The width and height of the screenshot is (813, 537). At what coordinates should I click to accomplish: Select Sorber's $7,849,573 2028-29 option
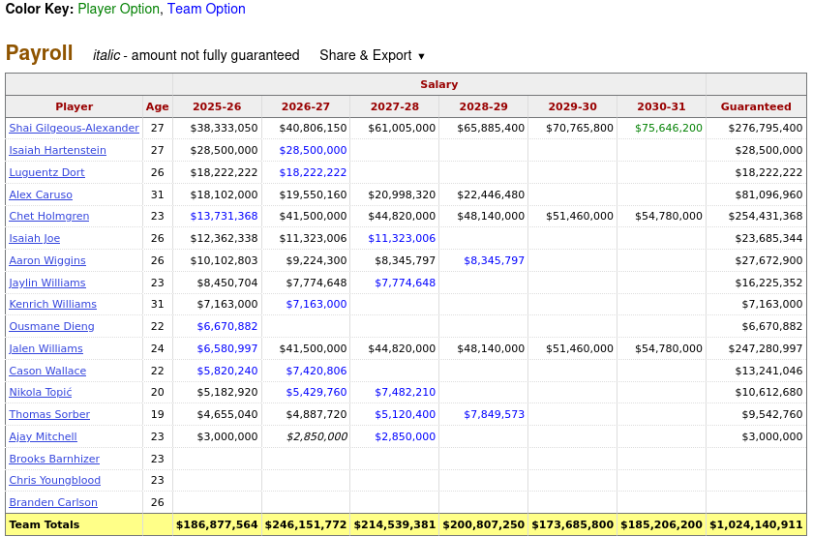click(x=495, y=415)
